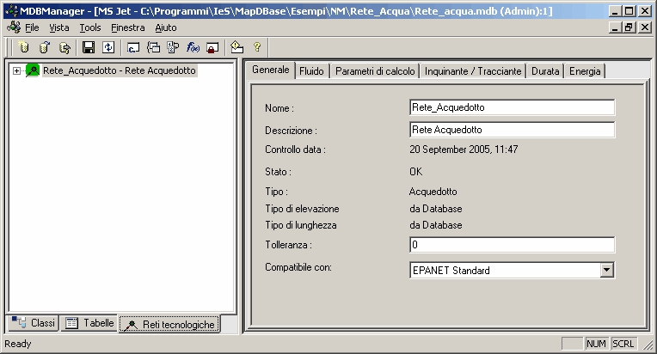Click the red padlock toolbar icon
Image resolution: width=657 pixels, height=354 pixels.
click(x=212, y=47)
